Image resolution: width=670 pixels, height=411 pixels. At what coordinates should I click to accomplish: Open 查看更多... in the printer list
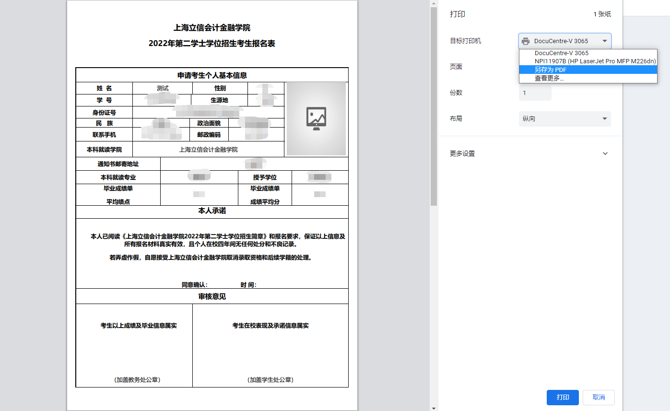coord(549,78)
